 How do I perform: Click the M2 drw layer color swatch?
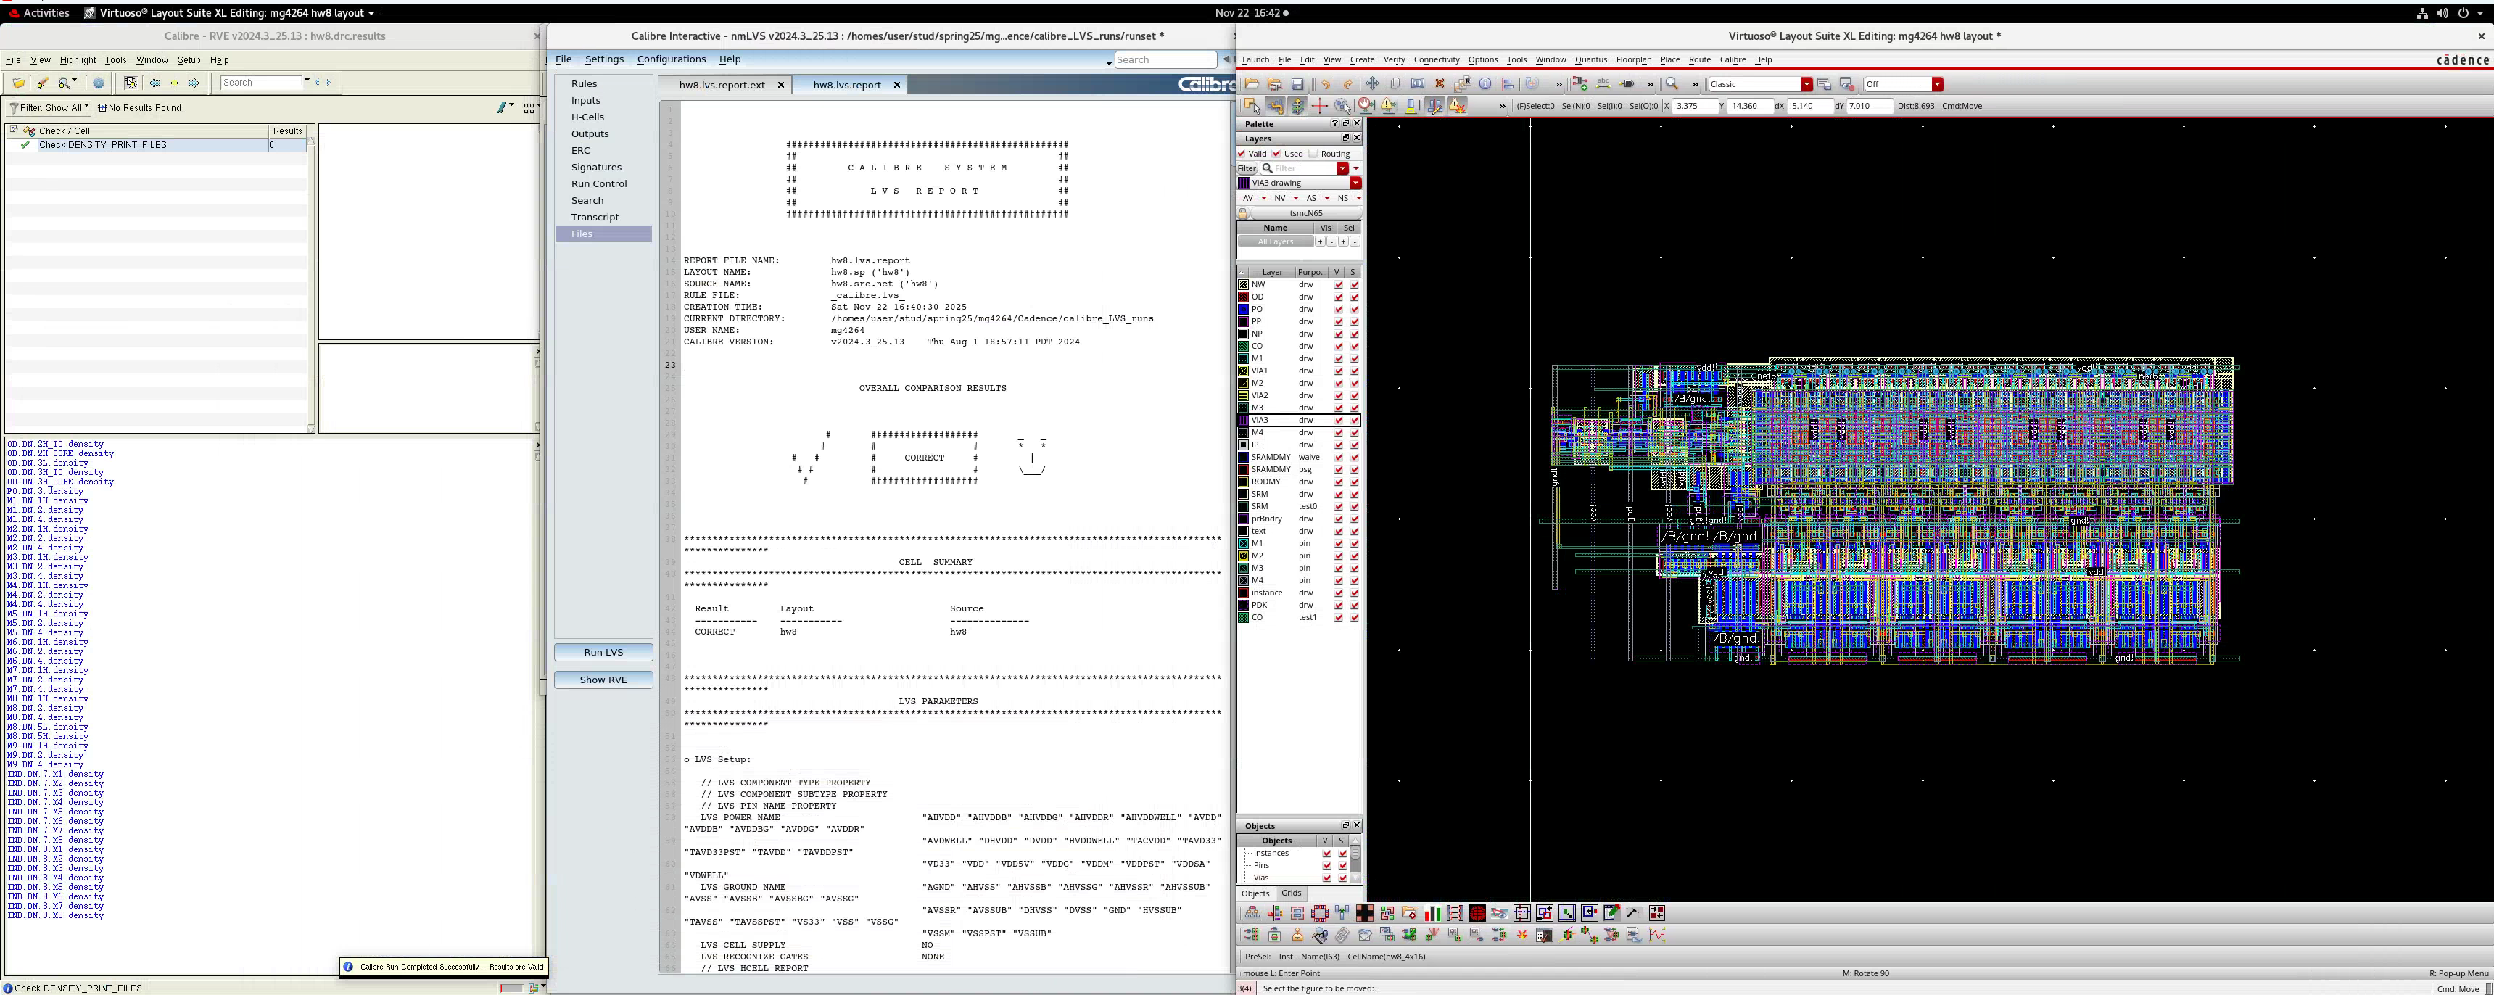tap(1243, 384)
